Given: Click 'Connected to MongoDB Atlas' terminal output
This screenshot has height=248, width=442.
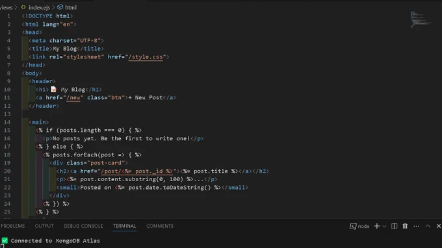Looking at the screenshot, I should pos(55,241).
